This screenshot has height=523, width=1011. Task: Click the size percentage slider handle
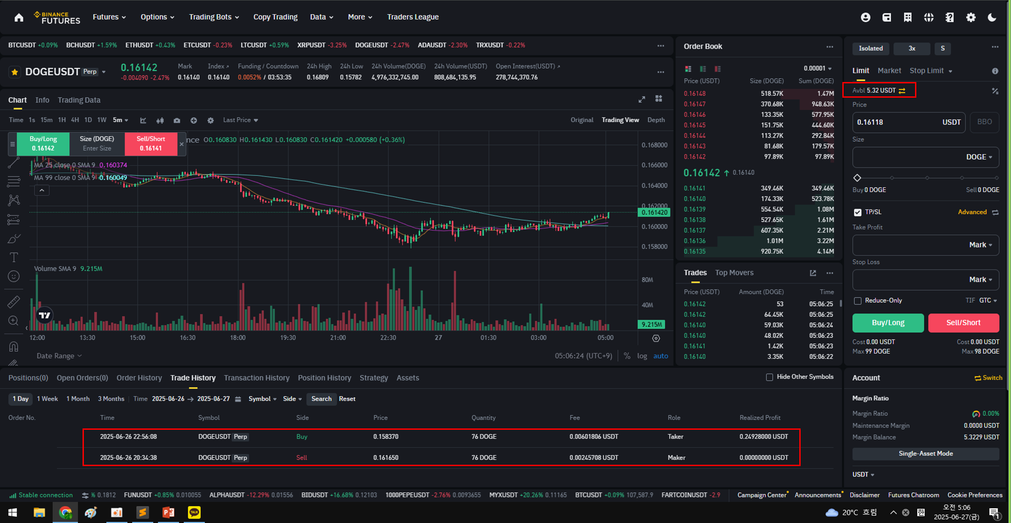click(857, 178)
